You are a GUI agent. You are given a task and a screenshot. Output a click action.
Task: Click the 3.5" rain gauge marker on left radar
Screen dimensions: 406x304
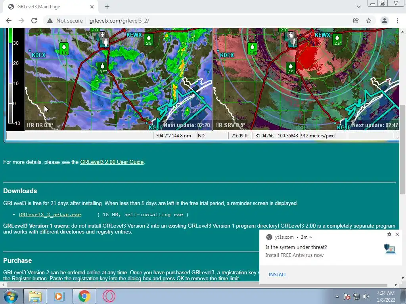click(102, 68)
